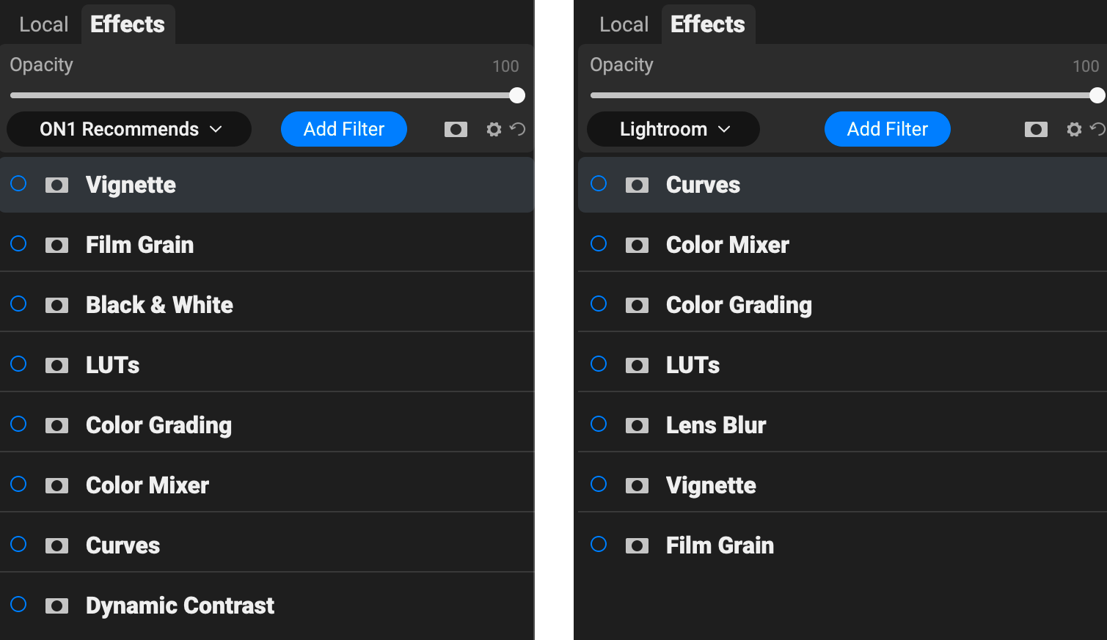
Task: Click the reset arrow icon in left panel
Action: click(x=518, y=129)
